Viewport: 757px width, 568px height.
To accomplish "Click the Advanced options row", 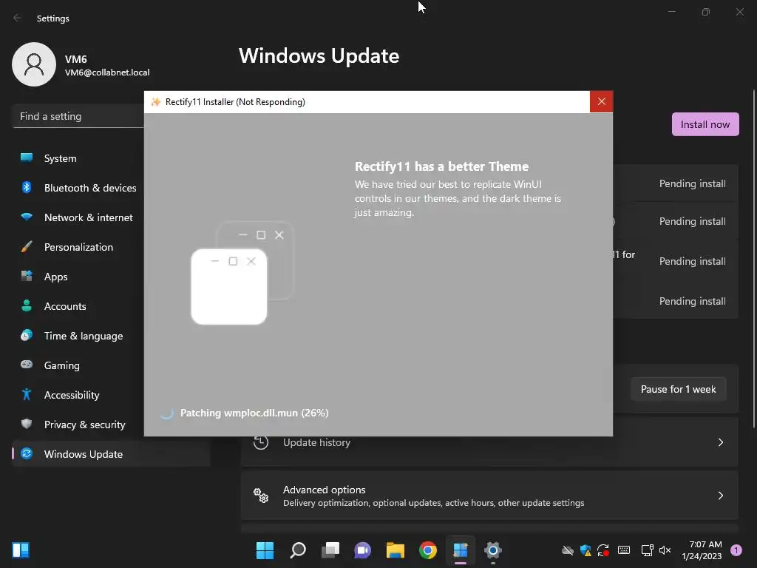I will click(489, 496).
